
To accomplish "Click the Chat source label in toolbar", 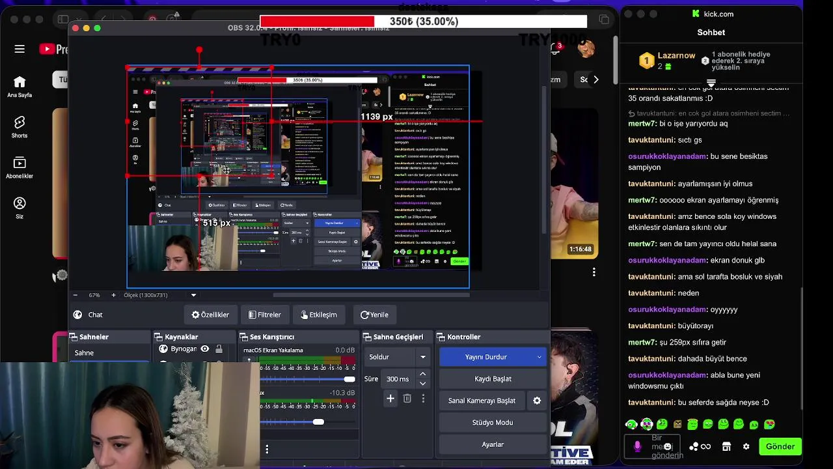I will click(x=95, y=315).
